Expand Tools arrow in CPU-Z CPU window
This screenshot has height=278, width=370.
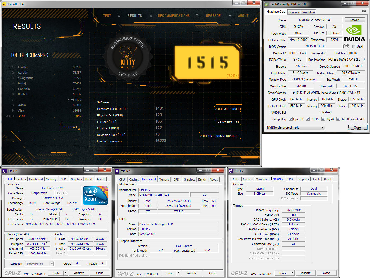[65, 273]
